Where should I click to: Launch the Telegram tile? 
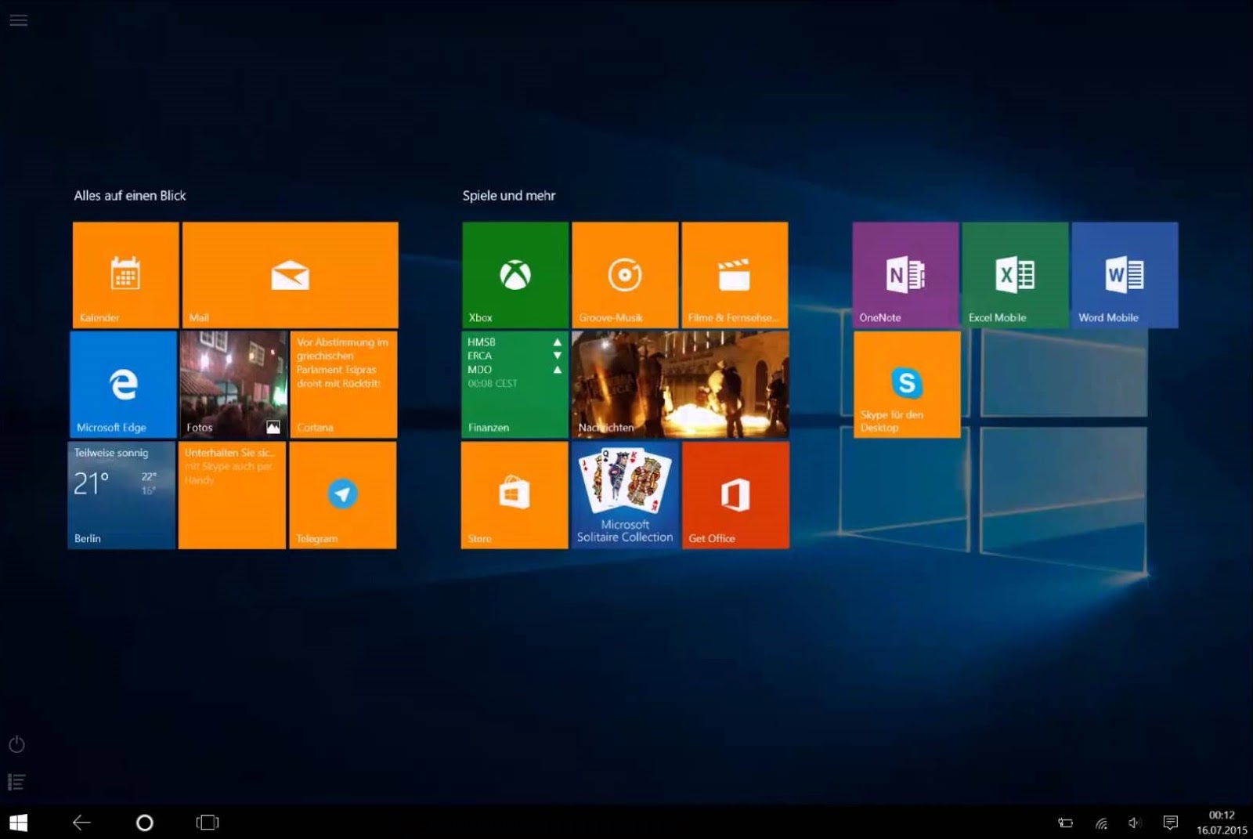[343, 495]
